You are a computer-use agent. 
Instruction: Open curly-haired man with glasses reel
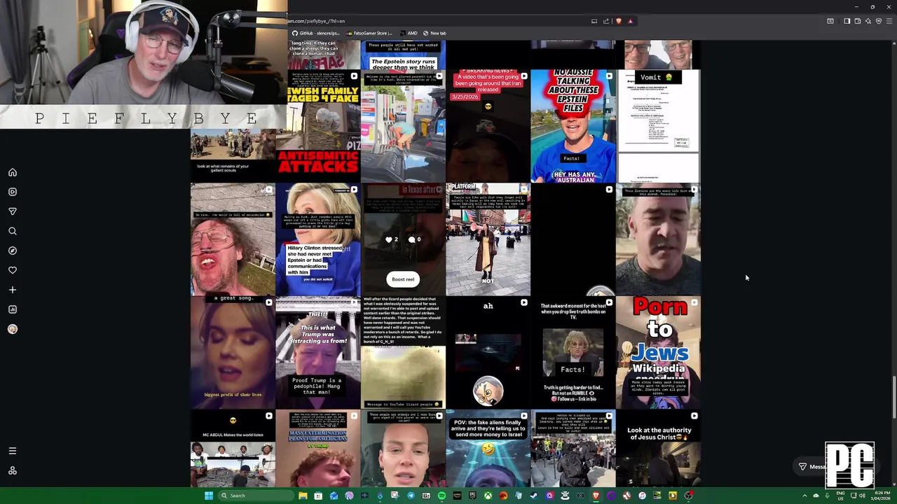tap(233, 239)
